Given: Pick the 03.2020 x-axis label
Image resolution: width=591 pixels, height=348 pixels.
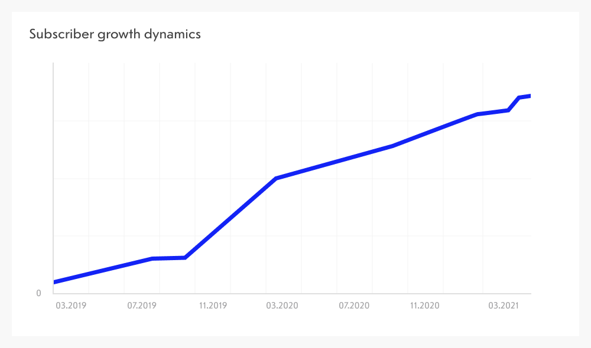Looking at the screenshot, I should click(x=282, y=306).
